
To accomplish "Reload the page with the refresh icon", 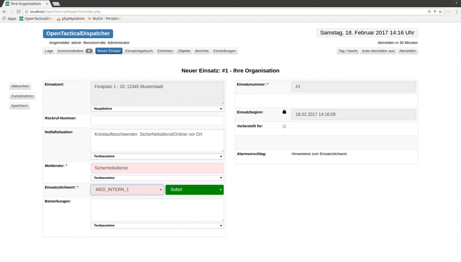I will point(18,11).
